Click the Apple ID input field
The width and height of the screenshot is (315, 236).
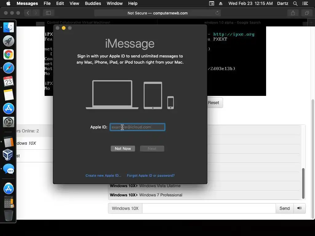[x=138, y=127]
